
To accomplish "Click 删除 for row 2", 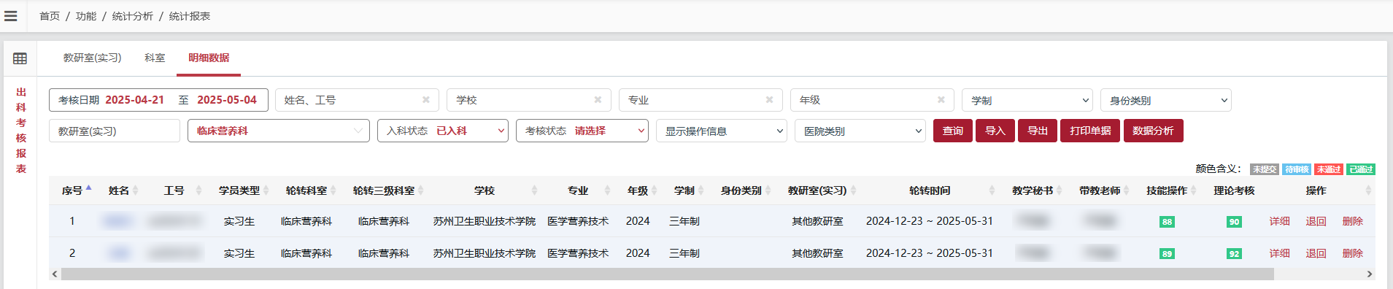I will [1353, 253].
